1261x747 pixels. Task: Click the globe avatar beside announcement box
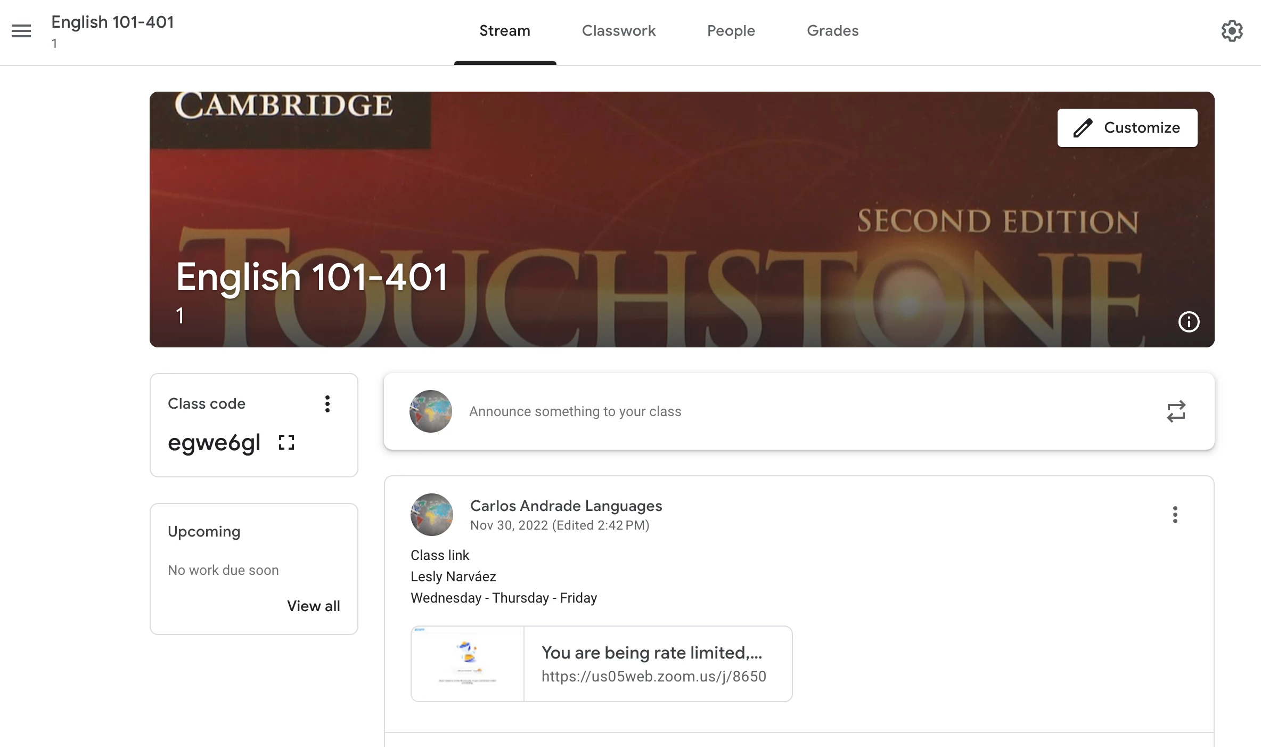click(x=431, y=411)
